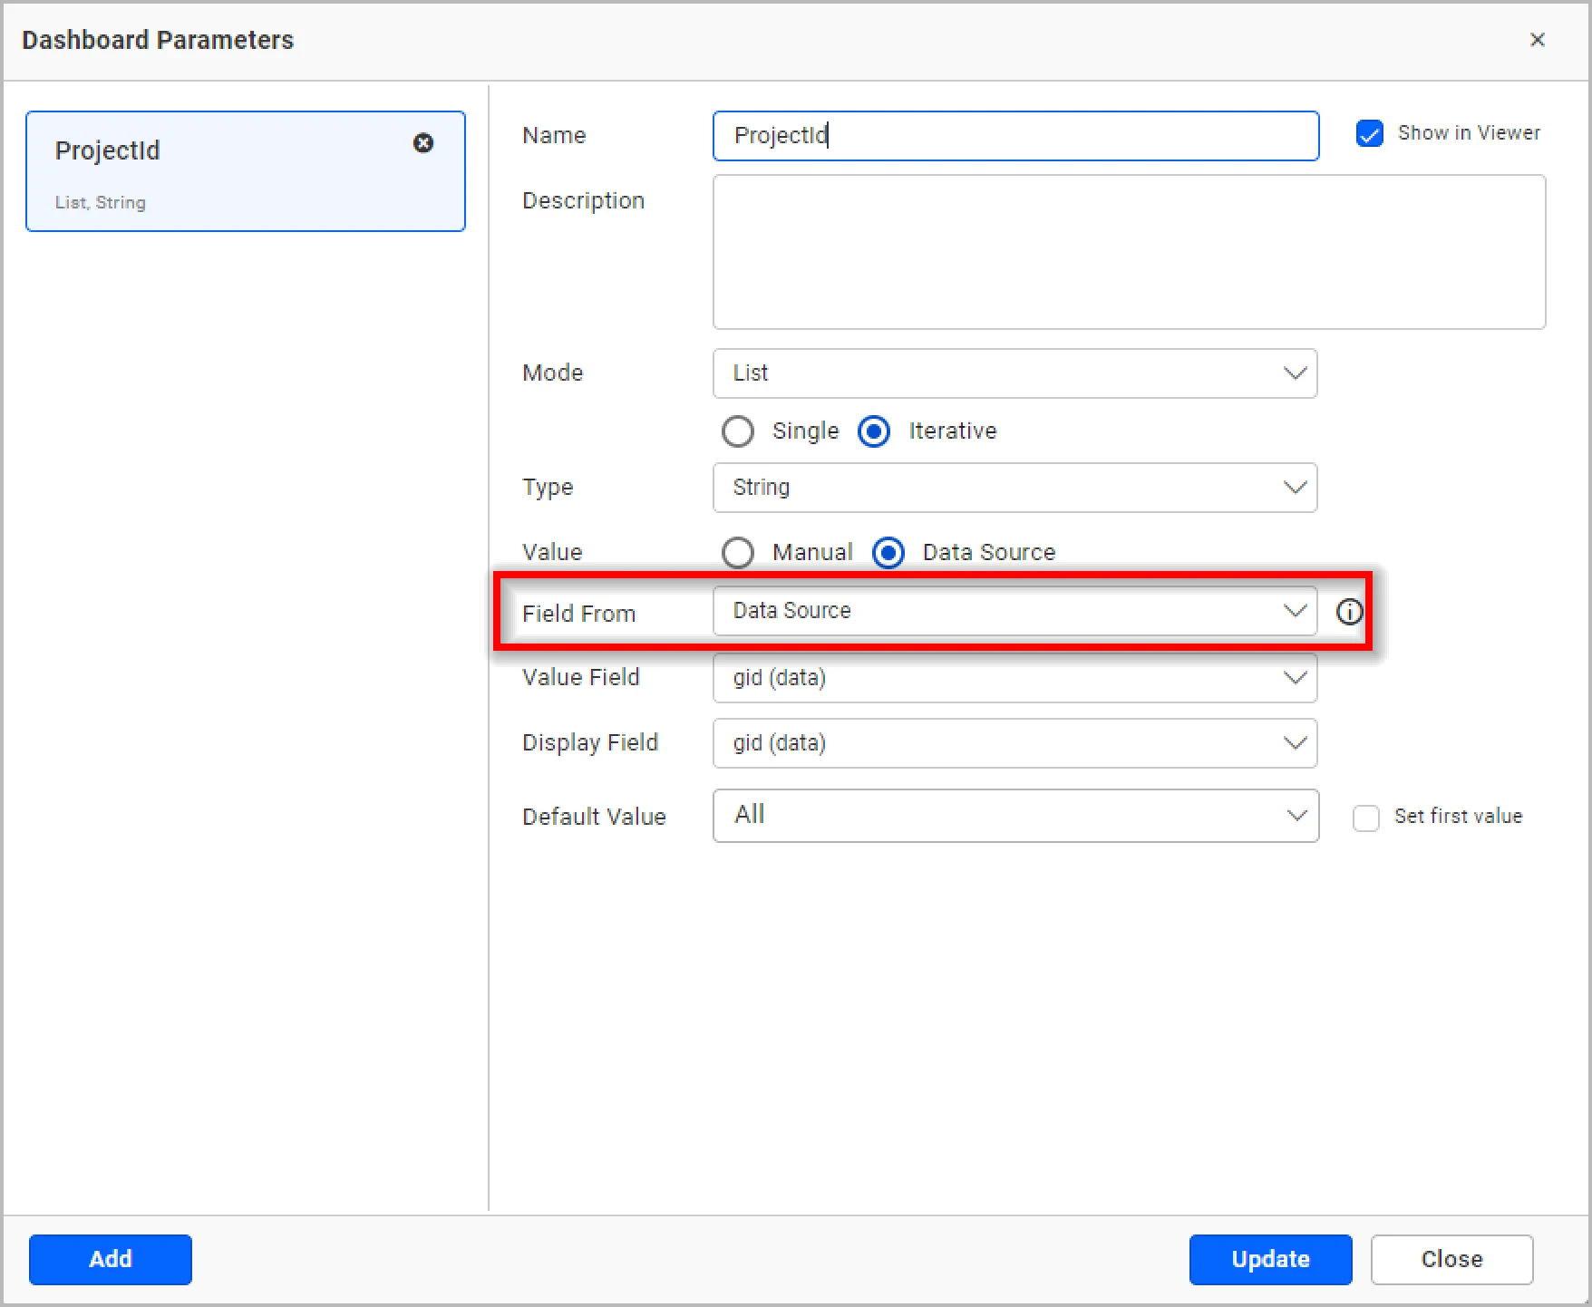This screenshot has height=1307, width=1592.
Task: Choose the Iterative radio button
Action: pos(874,431)
